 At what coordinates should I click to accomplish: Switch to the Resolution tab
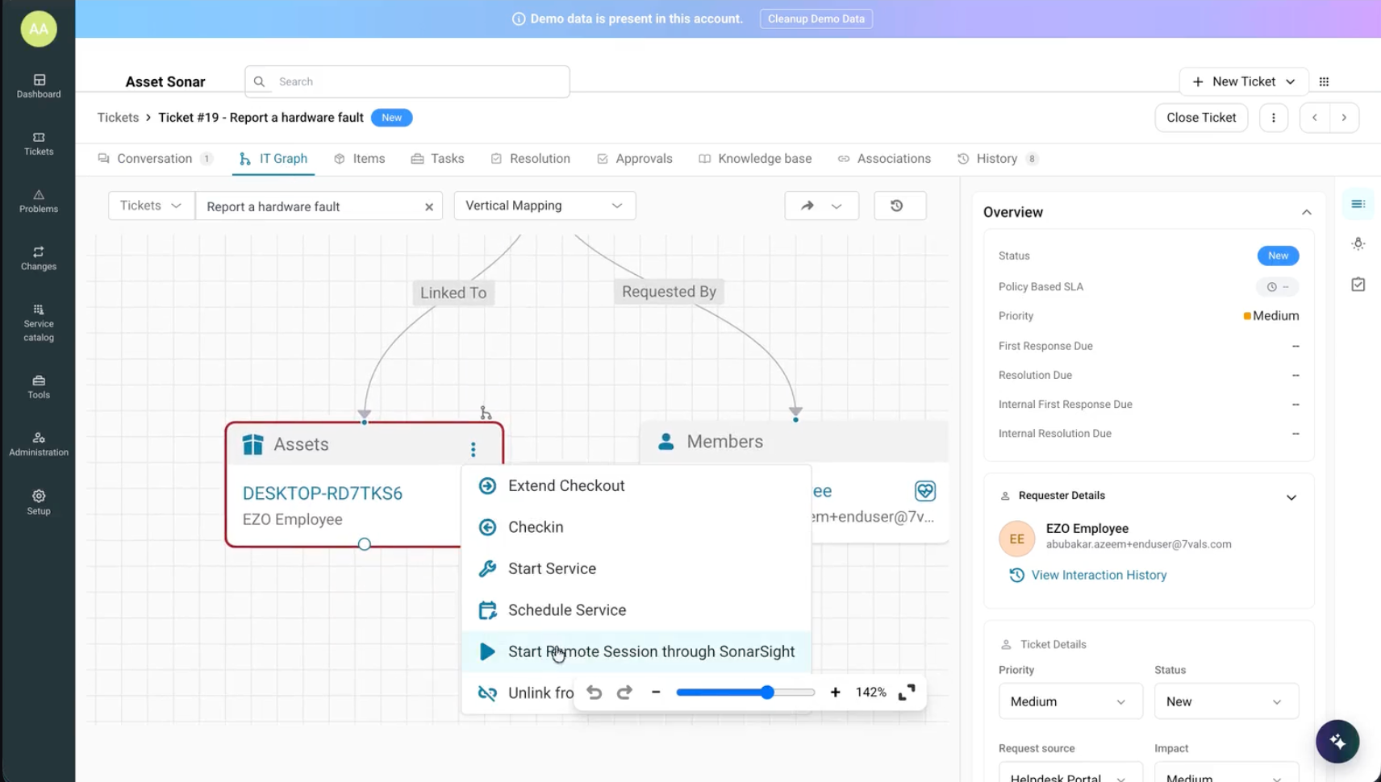[x=530, y=159]
